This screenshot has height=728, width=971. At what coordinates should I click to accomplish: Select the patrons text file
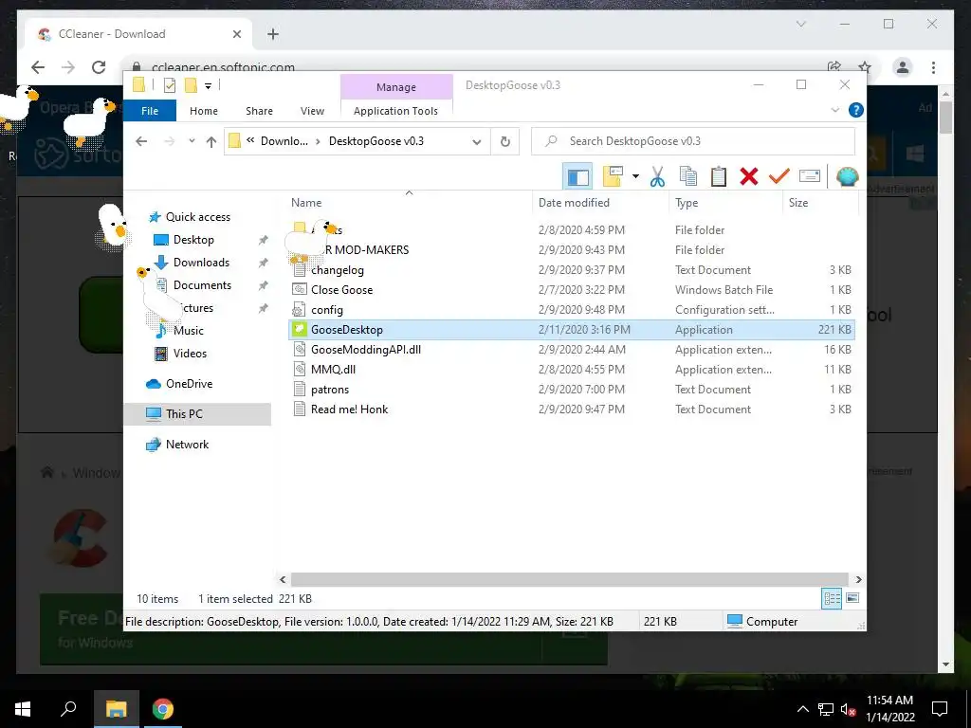(329, 390)
